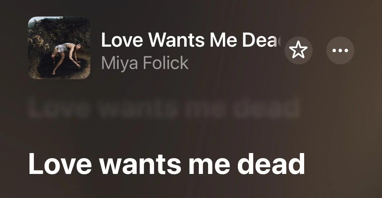
Task: Favorite the song with the star icon
Action: pos(299,50)
